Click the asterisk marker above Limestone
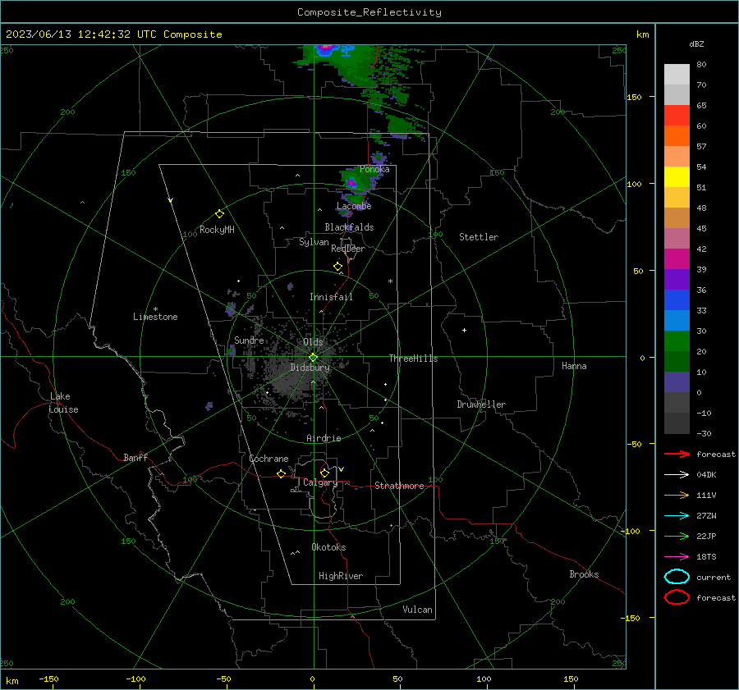The width and height of the screenshot is (739, 690). pos(155,309)
